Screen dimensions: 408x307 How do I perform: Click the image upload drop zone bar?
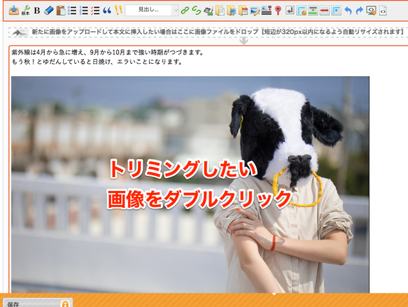pos(208,32)
